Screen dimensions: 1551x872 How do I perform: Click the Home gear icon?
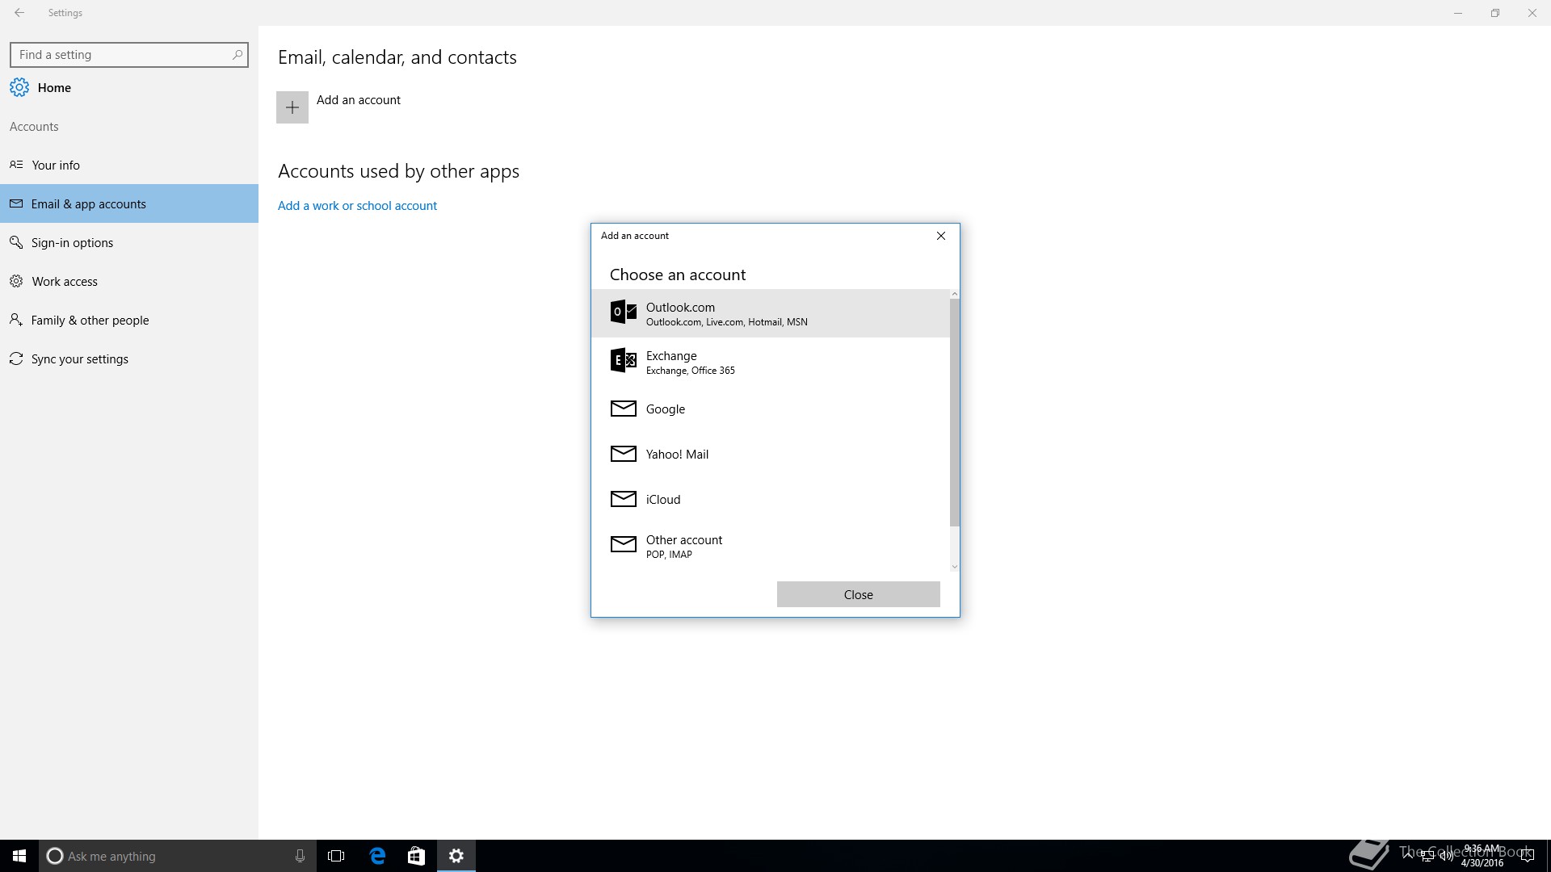pyautogui.click(x=19, y=87)
